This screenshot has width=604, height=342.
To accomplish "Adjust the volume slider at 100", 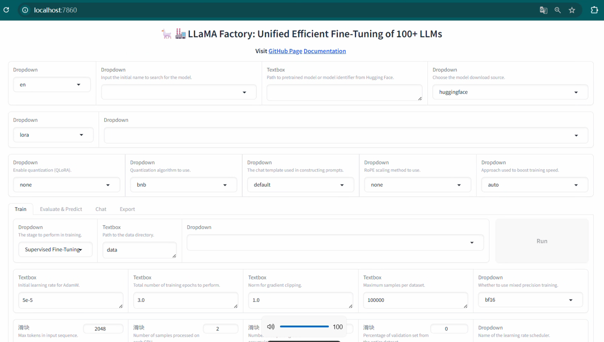I will coord(304,327).
